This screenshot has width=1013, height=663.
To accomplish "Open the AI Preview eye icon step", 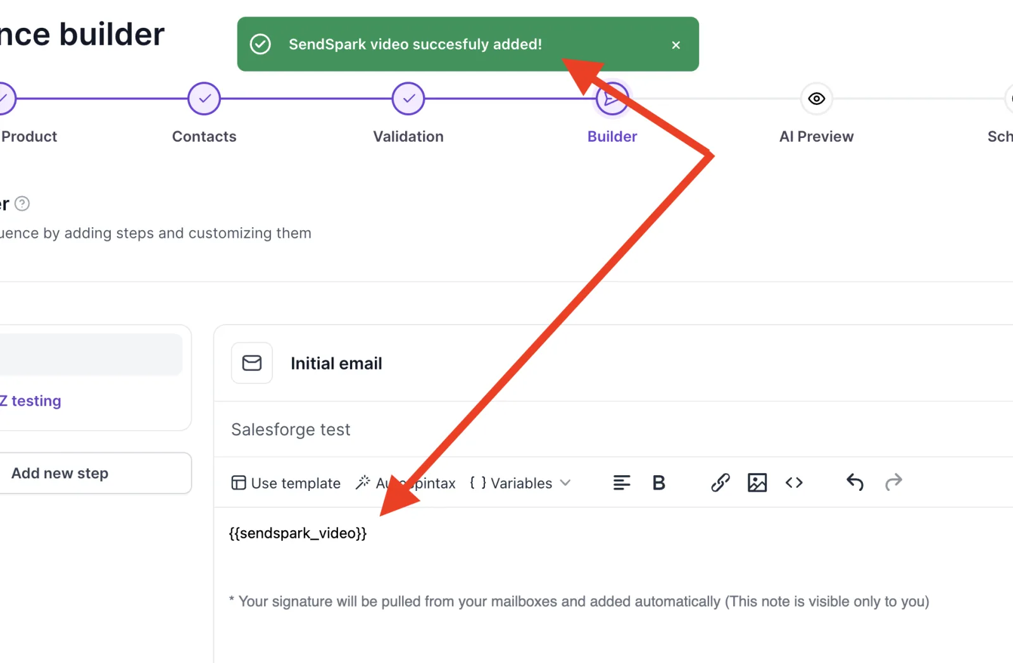I will tap(817, 99).
